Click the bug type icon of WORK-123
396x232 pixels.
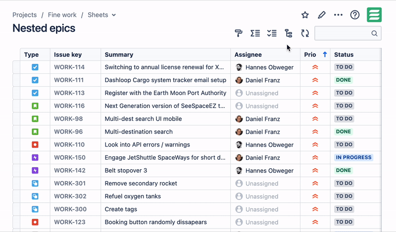[35, 222]
